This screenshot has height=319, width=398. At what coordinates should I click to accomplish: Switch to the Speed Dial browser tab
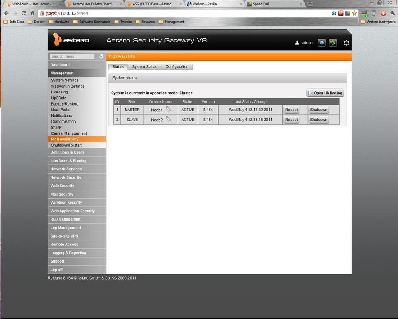(x=275, y=4)
